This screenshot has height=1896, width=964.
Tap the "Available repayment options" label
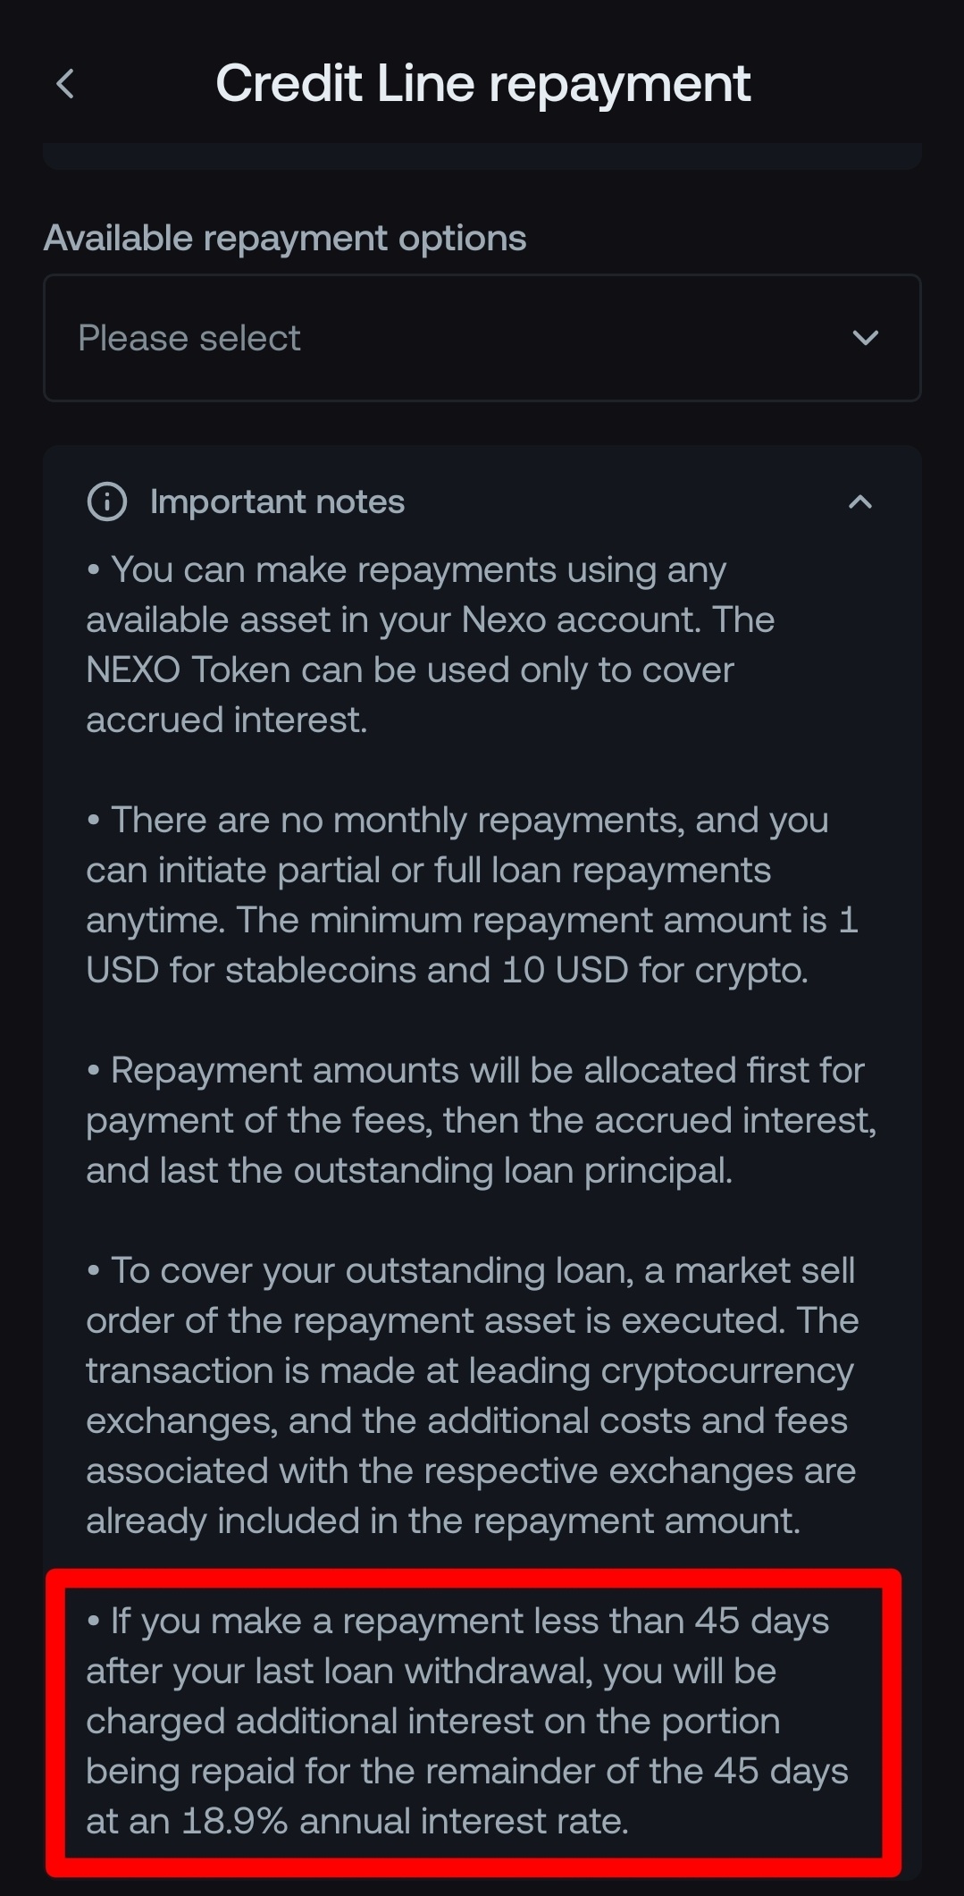point(285,238)
